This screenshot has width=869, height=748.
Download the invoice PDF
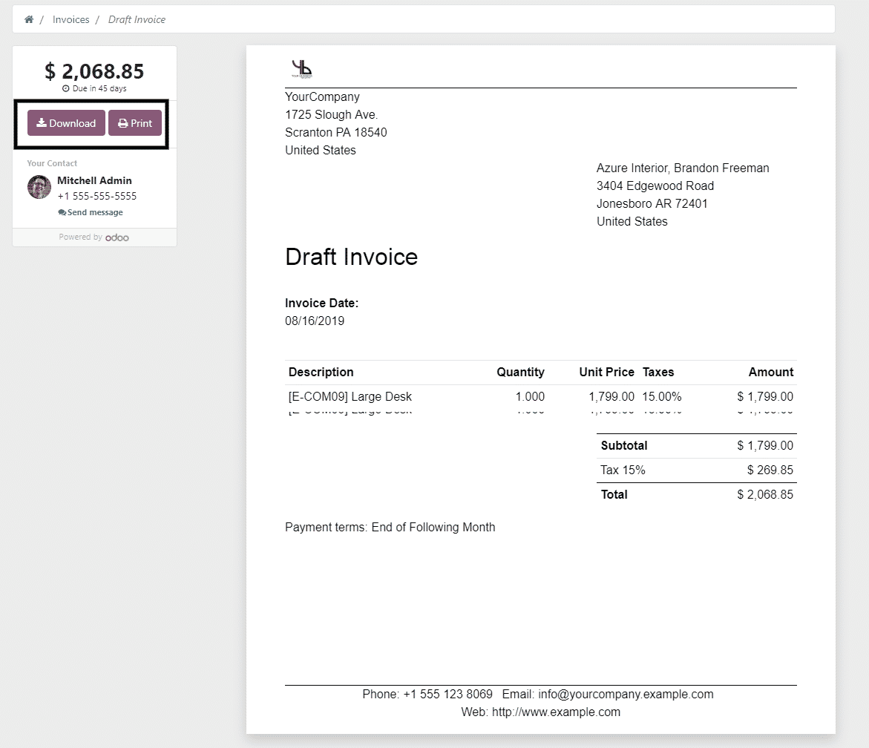[x=66, y=123]
